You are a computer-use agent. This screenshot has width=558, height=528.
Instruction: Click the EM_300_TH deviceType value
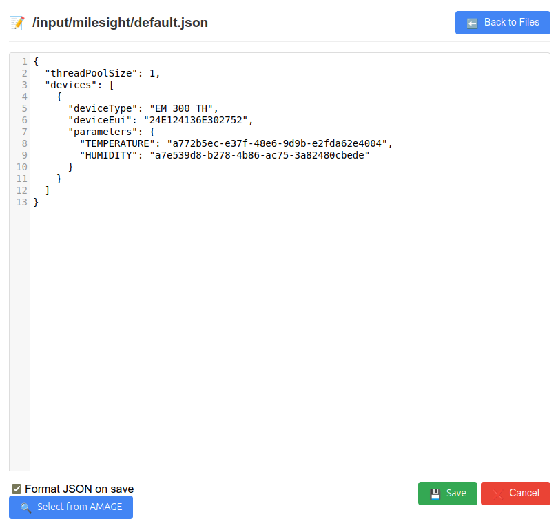(178, 108)
